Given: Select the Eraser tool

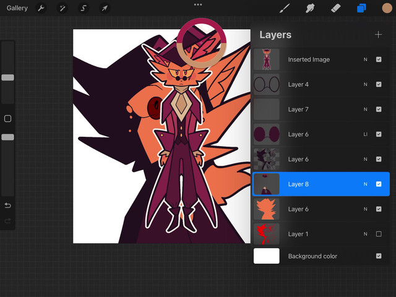Looking at the screenshot, I should [x=336, y=8].
